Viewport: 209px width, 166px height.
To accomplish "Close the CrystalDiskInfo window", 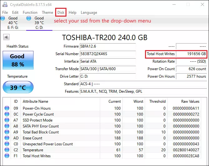I will click(x=202, y=5).
